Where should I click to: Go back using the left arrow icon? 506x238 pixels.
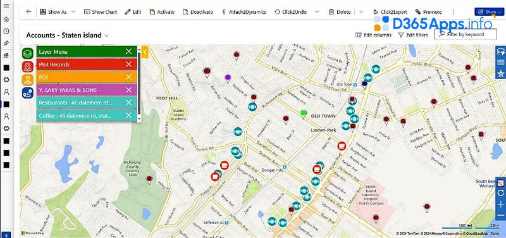pos(29,12)
